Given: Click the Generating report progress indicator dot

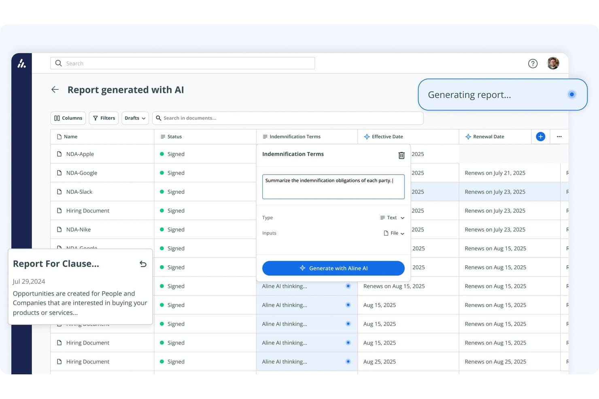Looking at the screenshot, I should pos(571,95).
